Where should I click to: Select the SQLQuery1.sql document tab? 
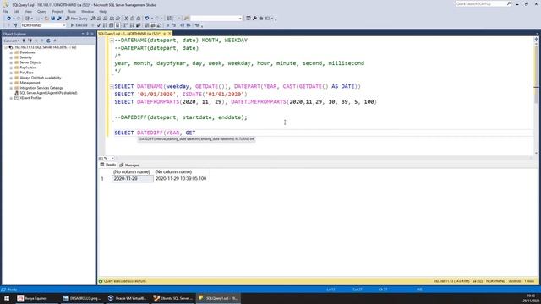[129, 34]
